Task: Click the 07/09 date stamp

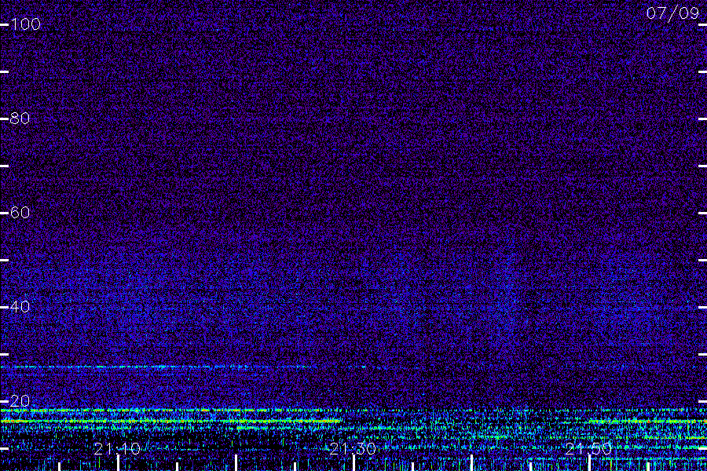Action: pos(672,13)
